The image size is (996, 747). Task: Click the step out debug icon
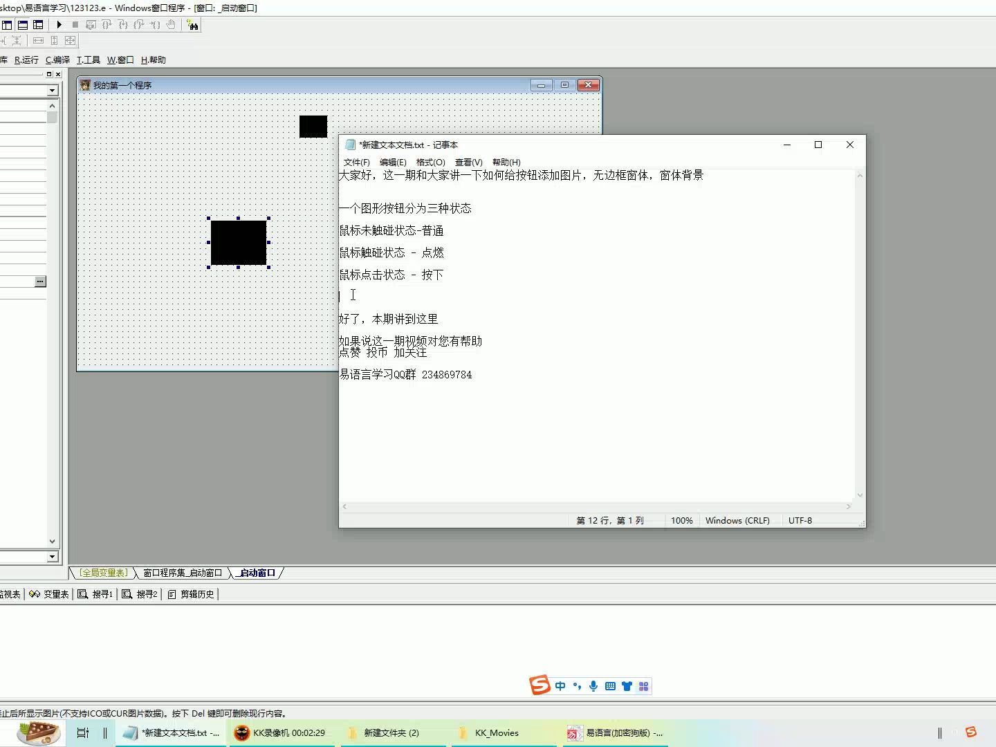tap(139, 25)
